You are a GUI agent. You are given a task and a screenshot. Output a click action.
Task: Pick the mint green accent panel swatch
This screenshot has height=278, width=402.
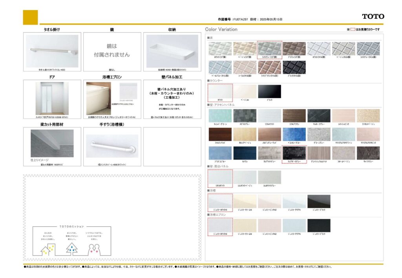220,115
